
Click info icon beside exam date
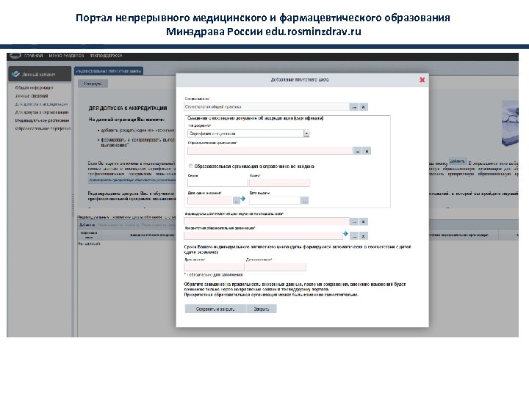point(243,198)
